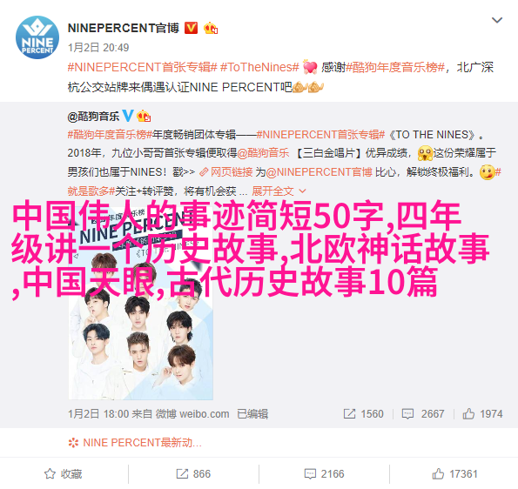This screenshot has width=518, height=489.
Task: Click the orange verified V badge
Action: pyautogui.click(x=191, y=28)
